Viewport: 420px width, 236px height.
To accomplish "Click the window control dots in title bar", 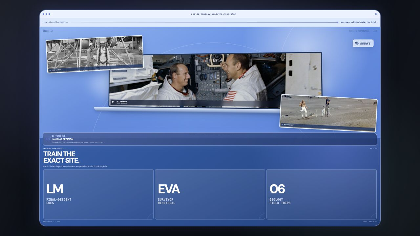I will (x=47, y=14).
